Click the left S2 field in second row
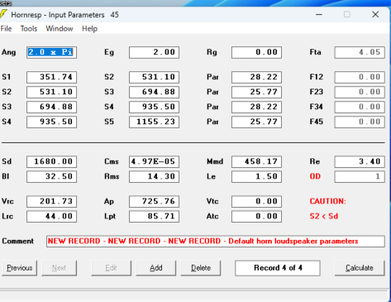Viewport: 391px width, 302px height. tap(51, 92)
